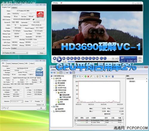Image resolution: width=149 pixels, height=131 pixels.
Task: Click the Forward arrow in Computer Management toolbar
Action: click(54, 73)
